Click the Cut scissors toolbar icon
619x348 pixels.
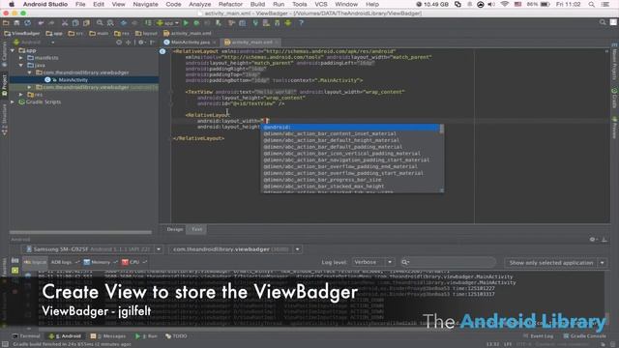point(65,23)
